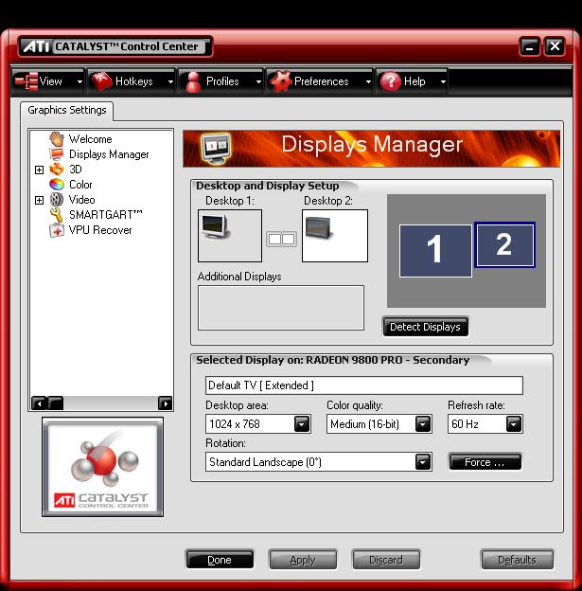Select Color in the settings tree
Viewport: 582px width, 591px height.
tap(80, 185)
